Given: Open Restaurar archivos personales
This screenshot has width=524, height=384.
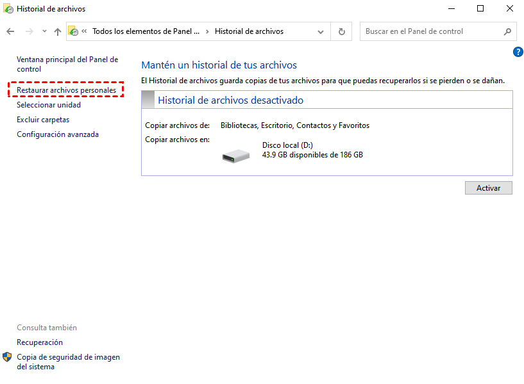Looking at the screenshot, I should point(67,90).
